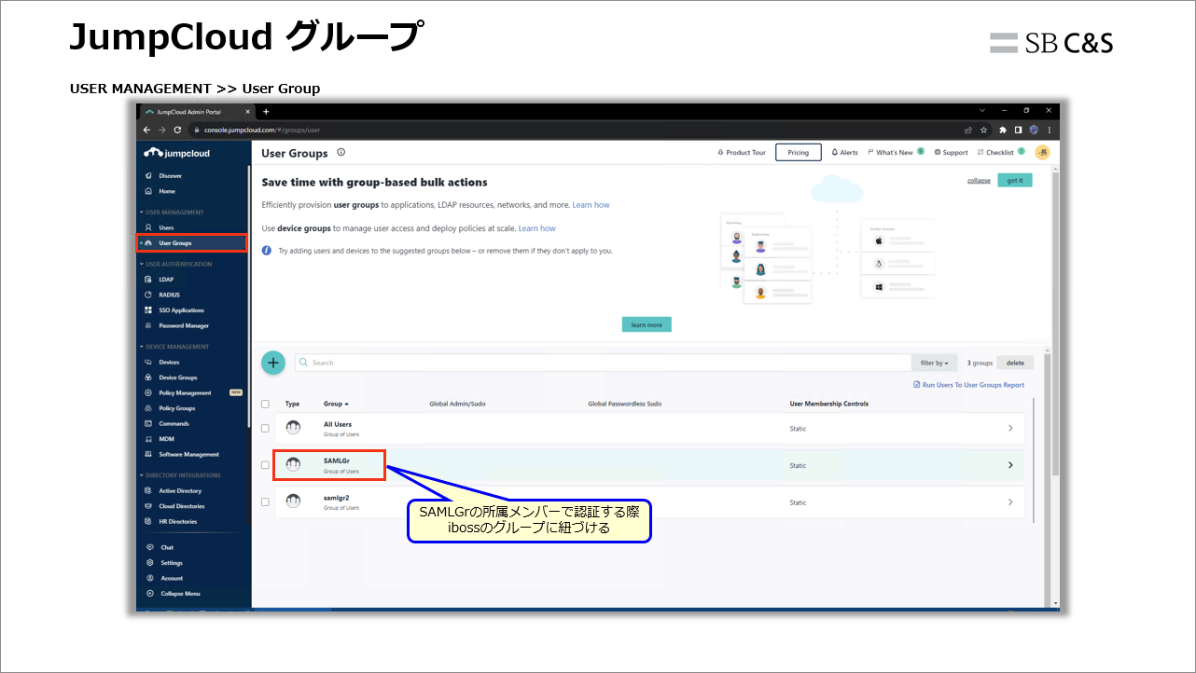Click the page vertical scrollbar

point(1055,326)
